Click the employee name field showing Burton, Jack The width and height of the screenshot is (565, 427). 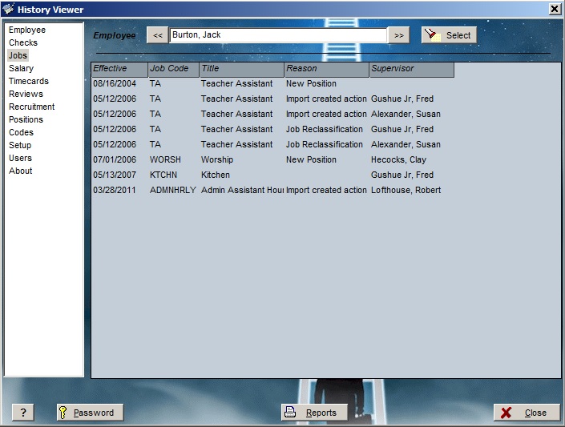click(278, 35)
